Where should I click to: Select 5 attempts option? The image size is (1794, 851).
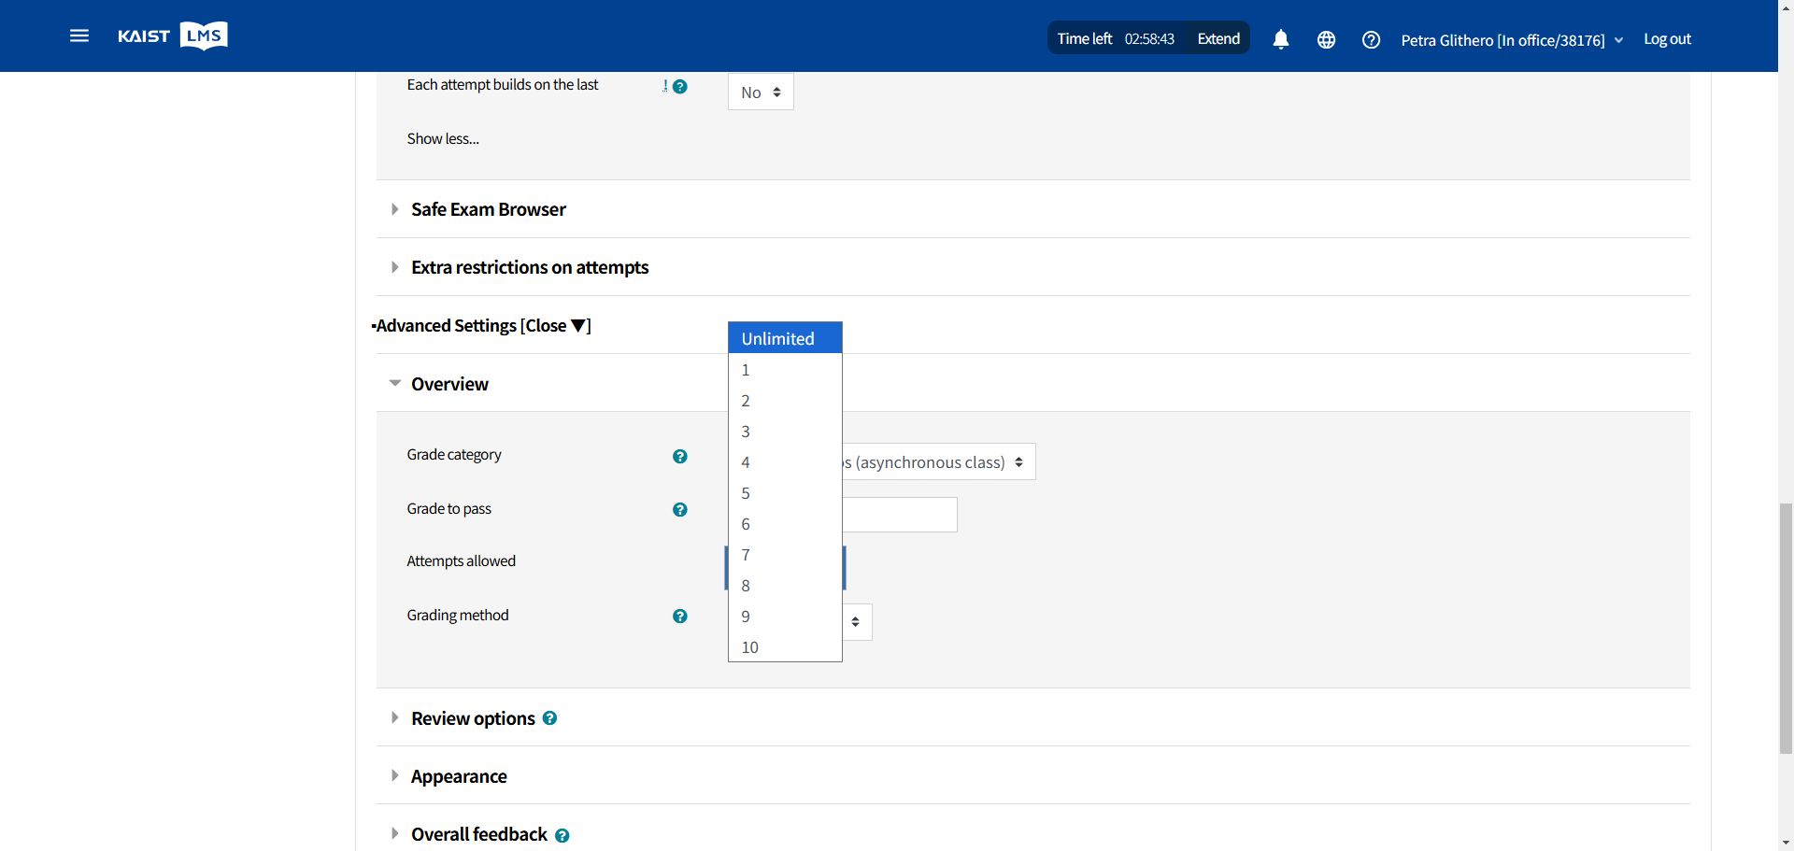pos(785,493)
